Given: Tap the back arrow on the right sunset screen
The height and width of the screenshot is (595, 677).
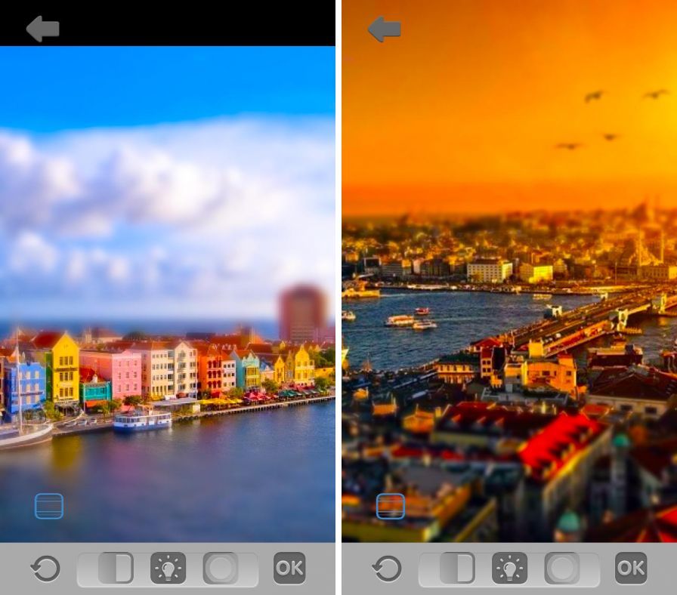Looking at the screenshot, I should [x=384, y=29].
